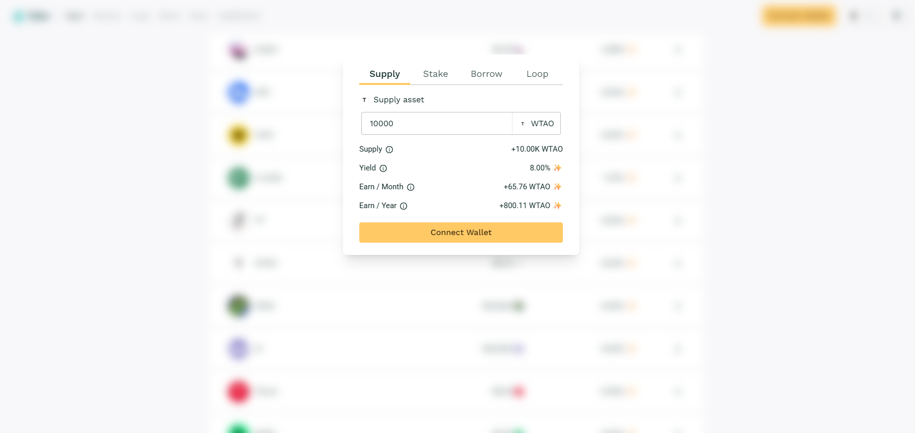Click the info icon beside Yield
This screenshot has width=915, height=433.
(383, 168)
